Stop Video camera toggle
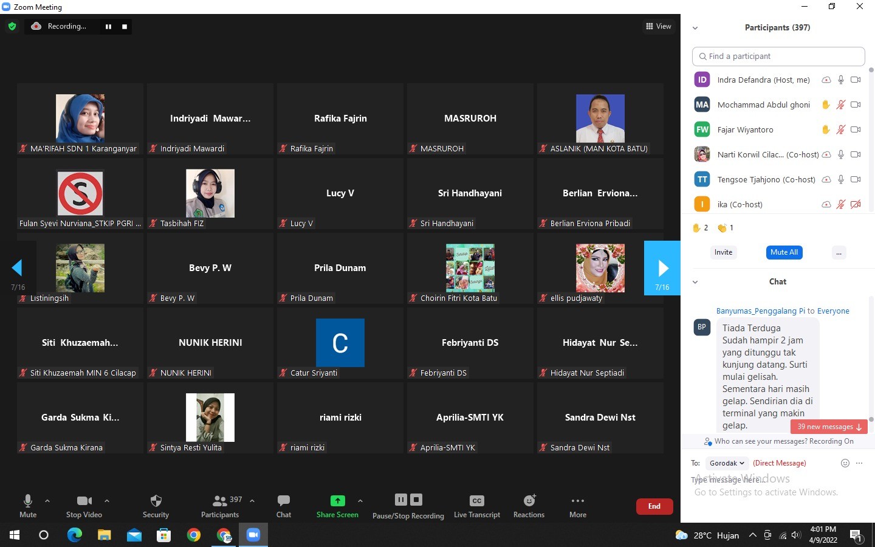This screenshot has height=547, width=875. [x=84, y=505]
